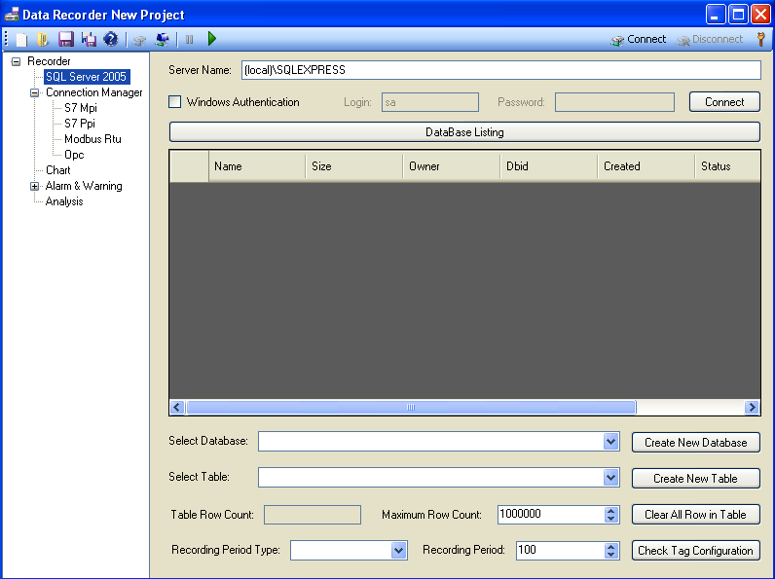Click the network computers toolbar icon
775x579 pixels.
pos(162,40)
